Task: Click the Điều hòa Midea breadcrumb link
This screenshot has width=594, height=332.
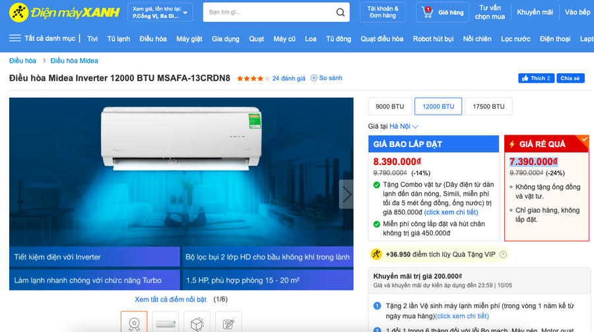Action: 74,61
